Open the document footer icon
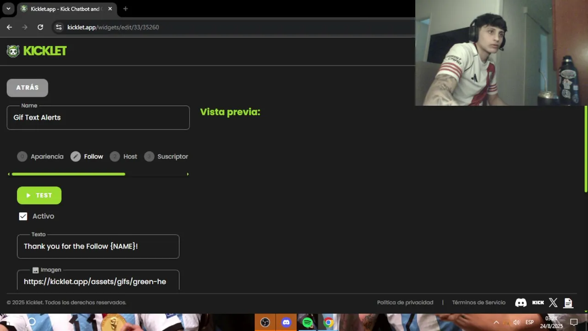 568,302
